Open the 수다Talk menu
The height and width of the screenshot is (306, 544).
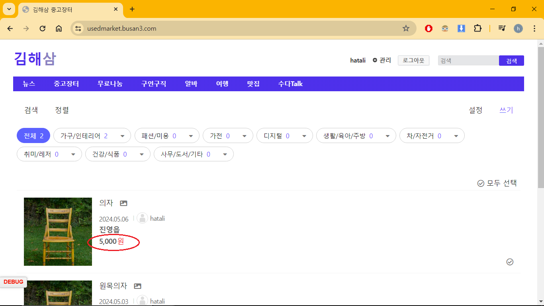290,84
